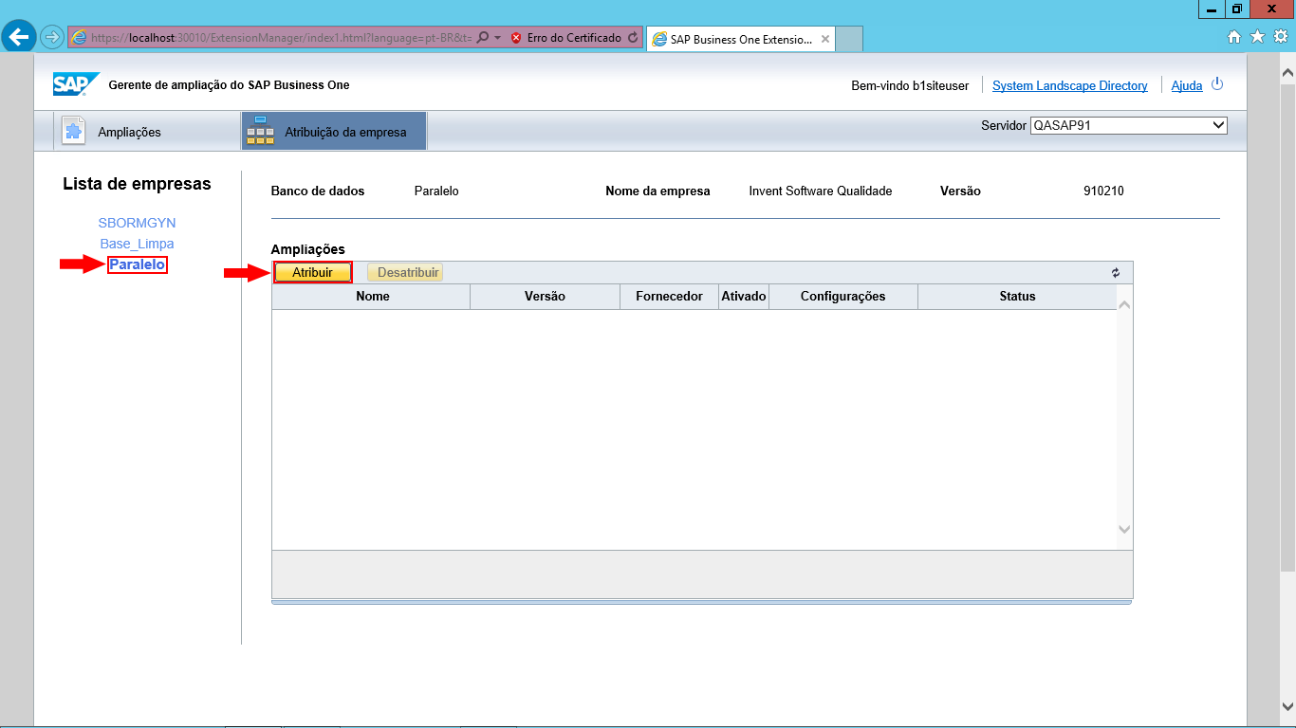This screenshot has height=728, width=1296.
Task: Select company Base_Limpa in list
Action: [137, 244]
